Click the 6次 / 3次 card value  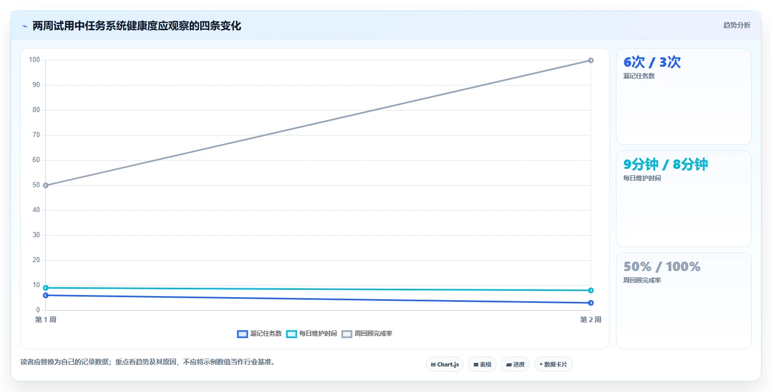[x=652, y=63]
